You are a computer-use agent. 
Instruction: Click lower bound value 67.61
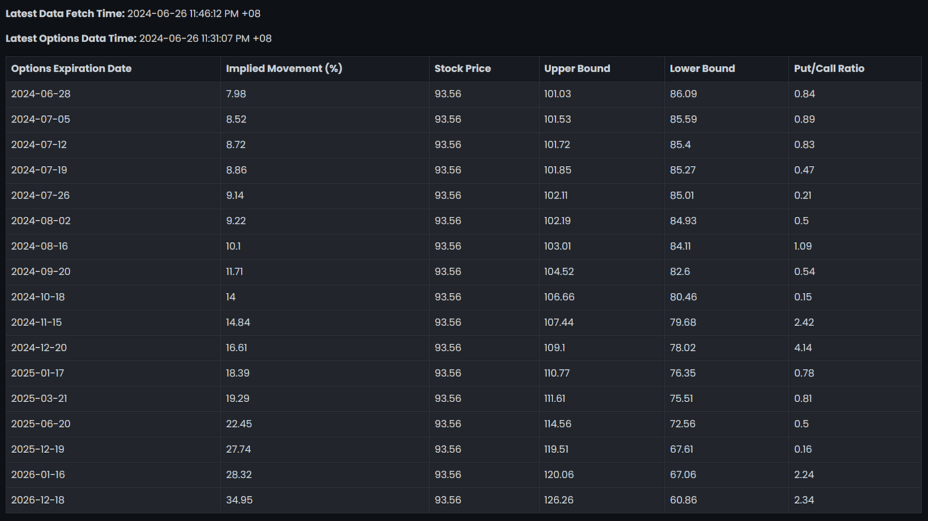pyautogui.click(x=681, y=449)
